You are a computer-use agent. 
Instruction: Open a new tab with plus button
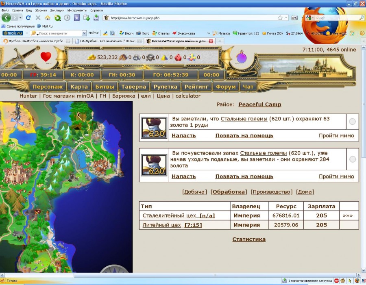[x=220, y=41]
